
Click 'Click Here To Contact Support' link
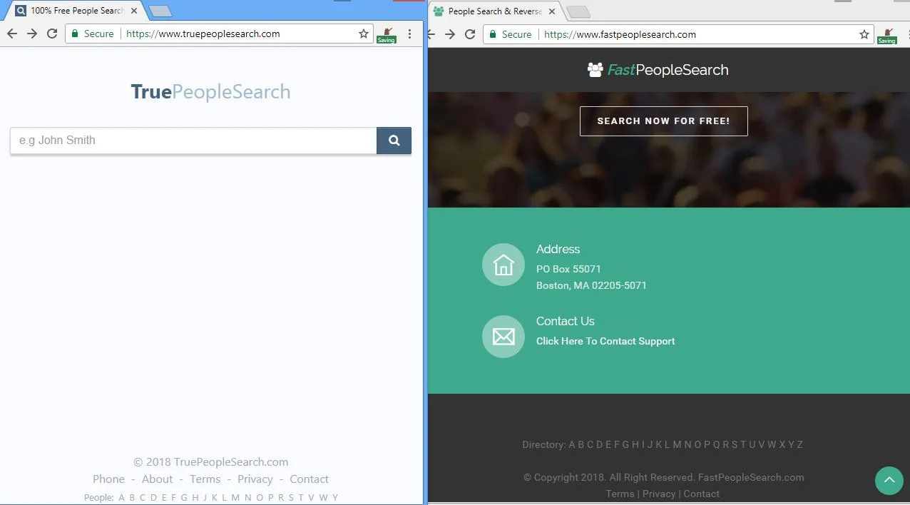click(605, 341)
